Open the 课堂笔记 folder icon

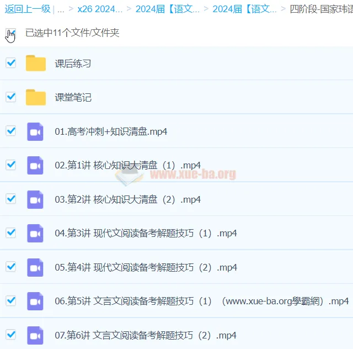[x=36, y=97]
